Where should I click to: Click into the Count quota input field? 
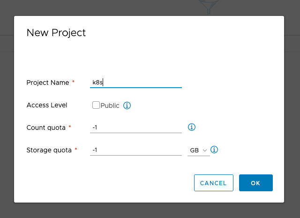135,128
